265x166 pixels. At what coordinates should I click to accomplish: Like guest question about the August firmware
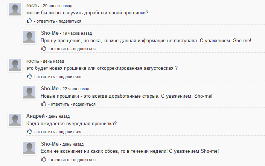pyautogui.click(x=29, y=77)
